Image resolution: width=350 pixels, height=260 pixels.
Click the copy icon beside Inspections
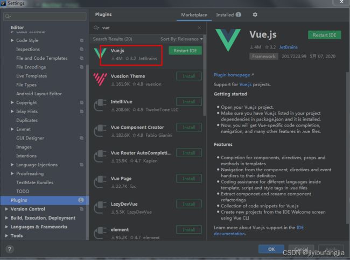pyautogui.click(x=81, y=50)
